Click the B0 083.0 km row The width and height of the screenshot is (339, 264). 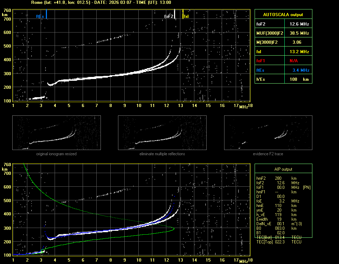tap(279, 228)
